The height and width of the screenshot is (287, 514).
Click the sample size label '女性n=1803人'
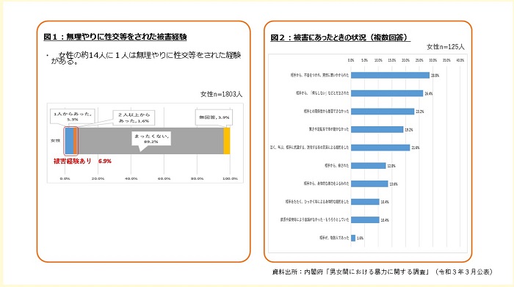click(221, 95)
